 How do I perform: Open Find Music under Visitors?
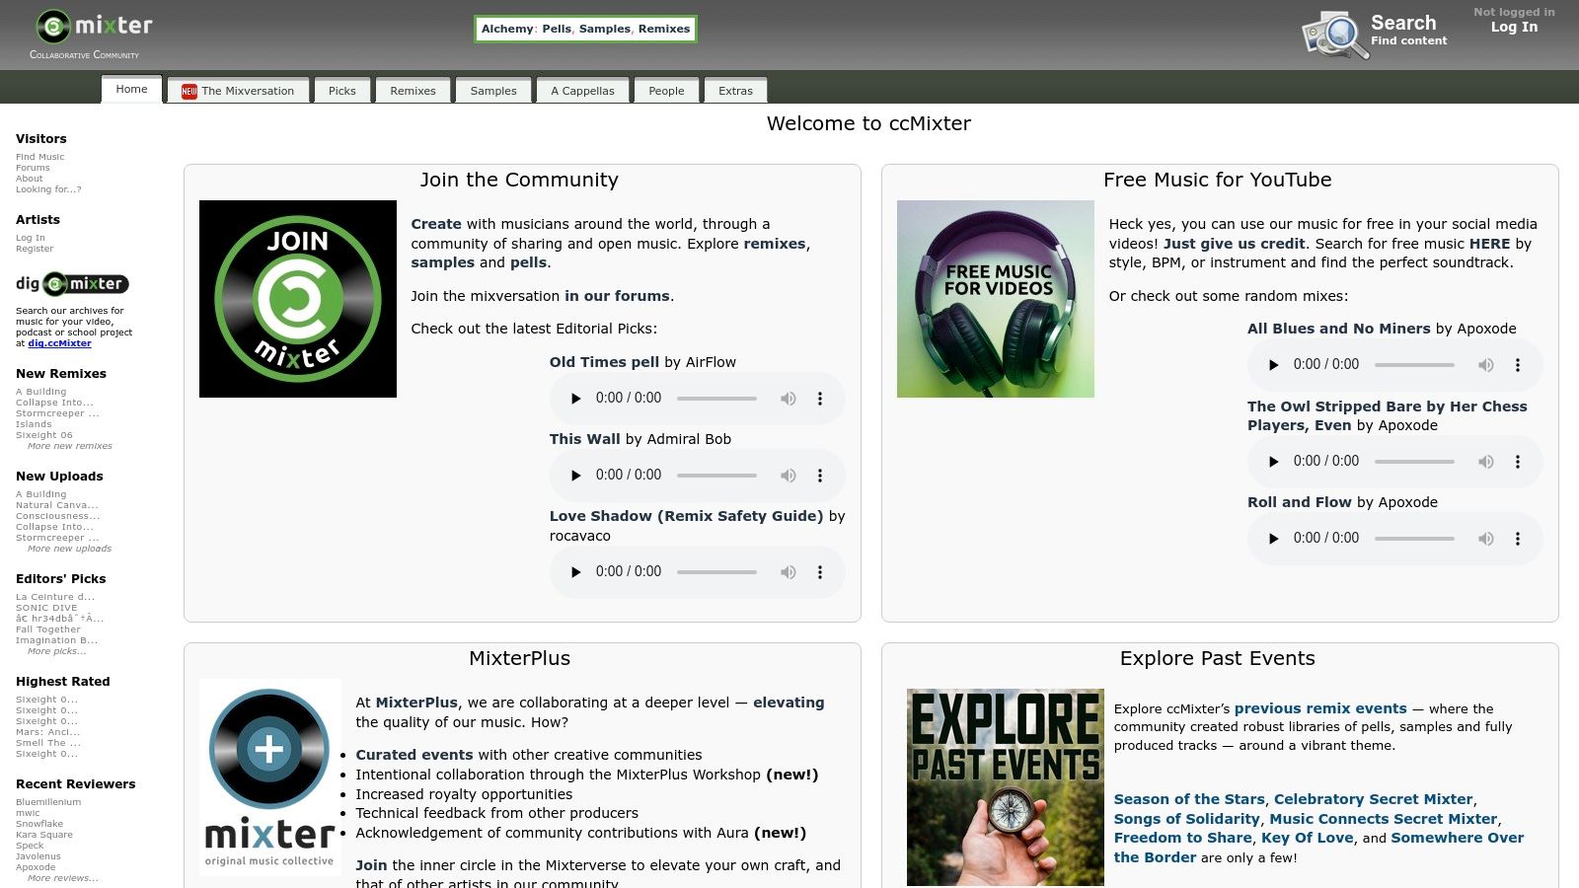[x=40, y=157]
